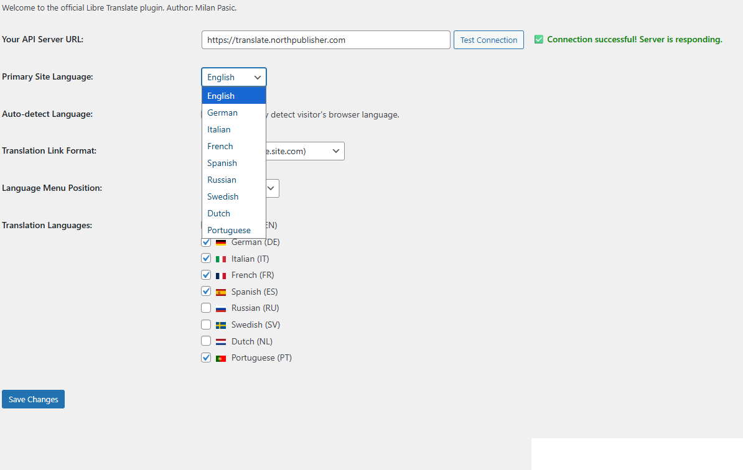Viewport: 743px width, 470px height.
Task: Click the Swedish flag icon
Action: click(x=221, y=324)
